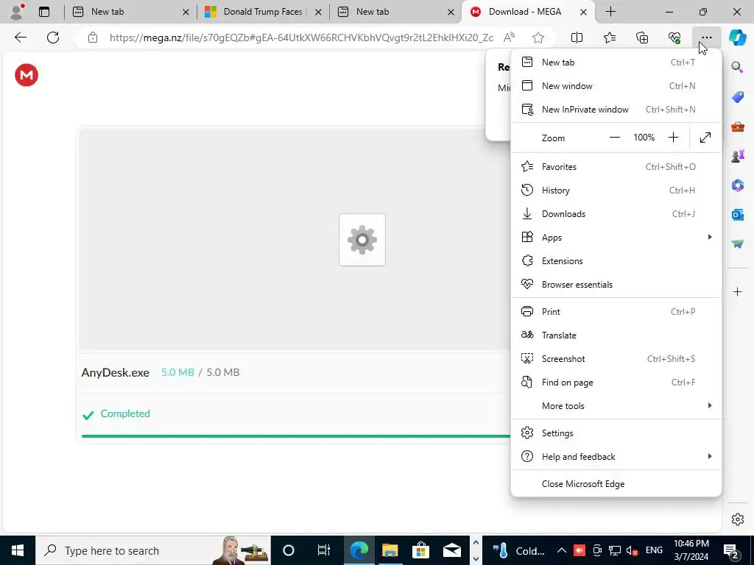Decrease zoom with the minus button

(x=615, y=138)
